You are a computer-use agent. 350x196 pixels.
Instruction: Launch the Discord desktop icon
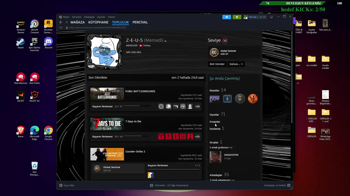coord(48,43)
